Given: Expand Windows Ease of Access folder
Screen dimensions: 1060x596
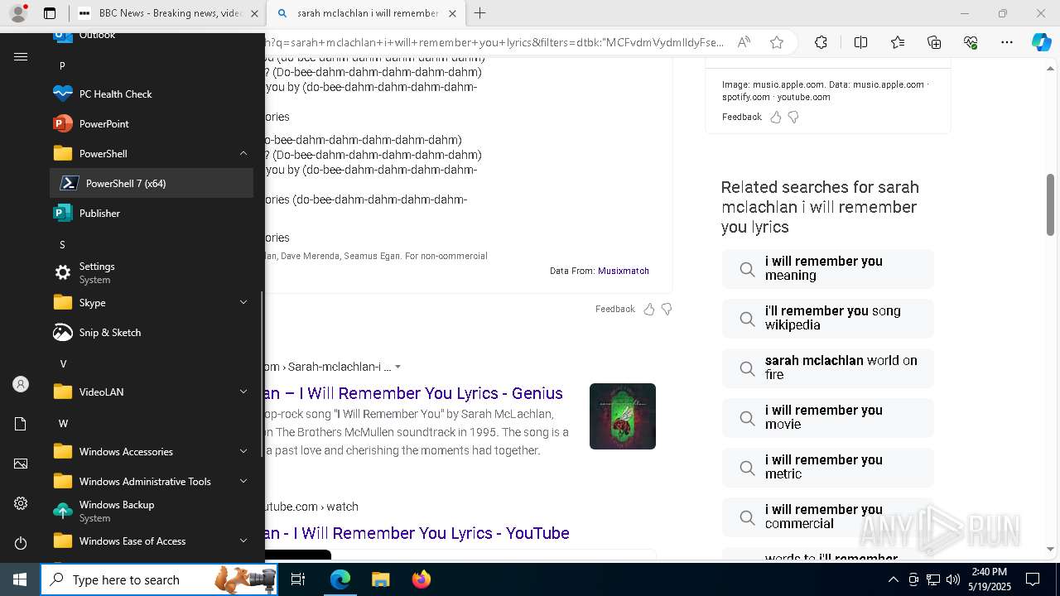Looking at the screenshot, I should tap(152, 541).
